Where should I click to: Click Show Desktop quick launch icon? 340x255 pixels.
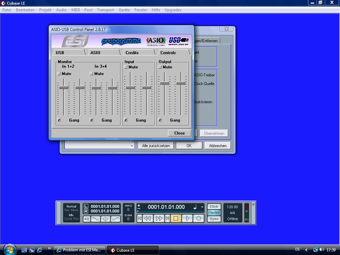coord(24,250)
